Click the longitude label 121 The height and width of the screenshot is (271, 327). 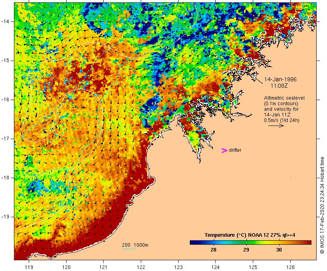(x=103, y=267)
